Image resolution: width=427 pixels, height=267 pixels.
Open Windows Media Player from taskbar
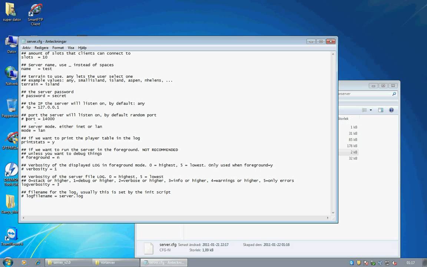coord(24,263)
